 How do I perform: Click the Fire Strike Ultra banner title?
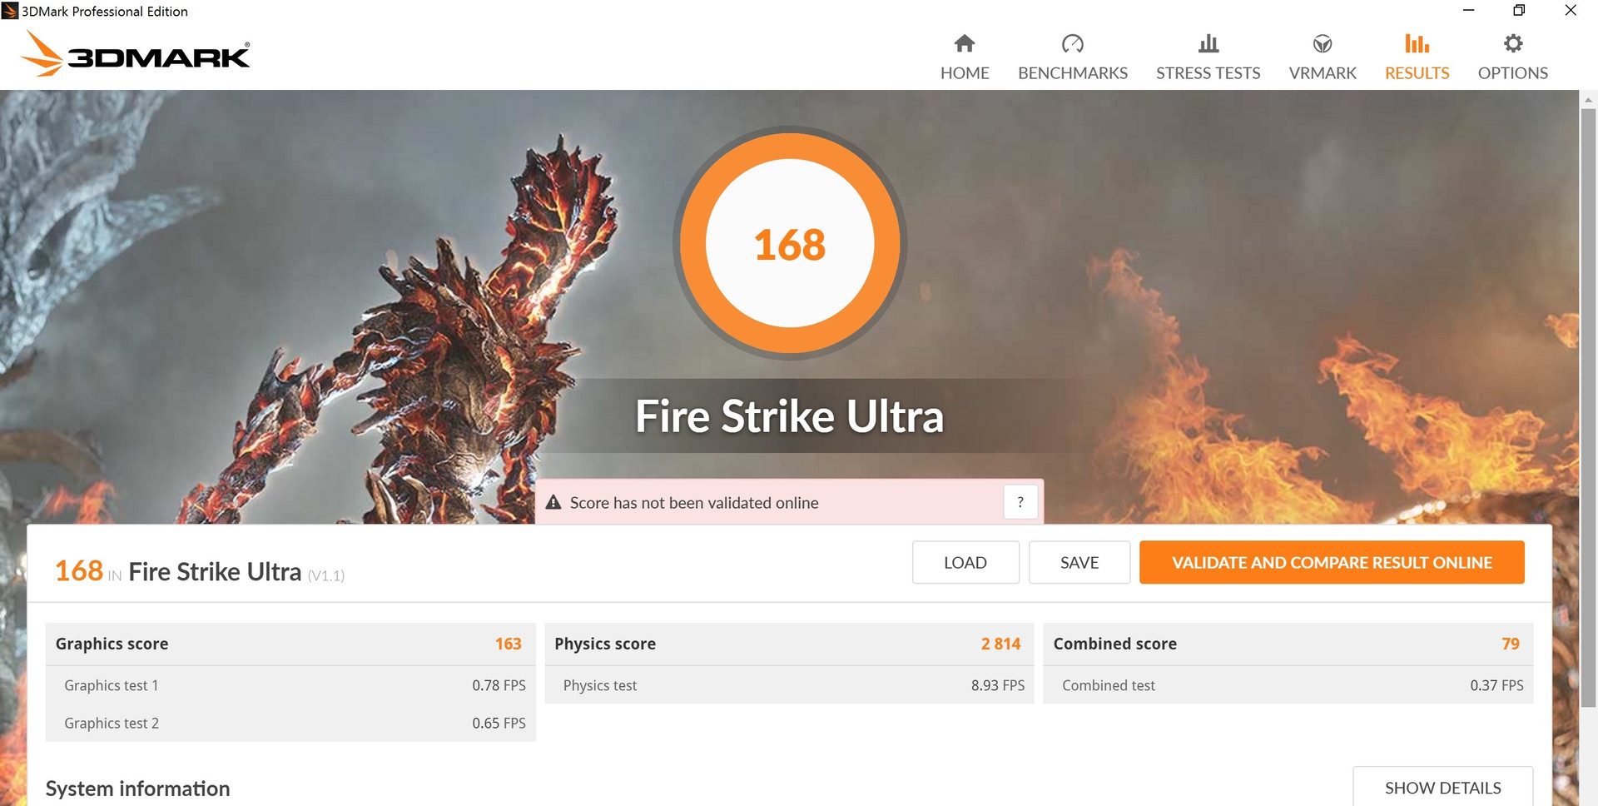click(x=789, y=416)
